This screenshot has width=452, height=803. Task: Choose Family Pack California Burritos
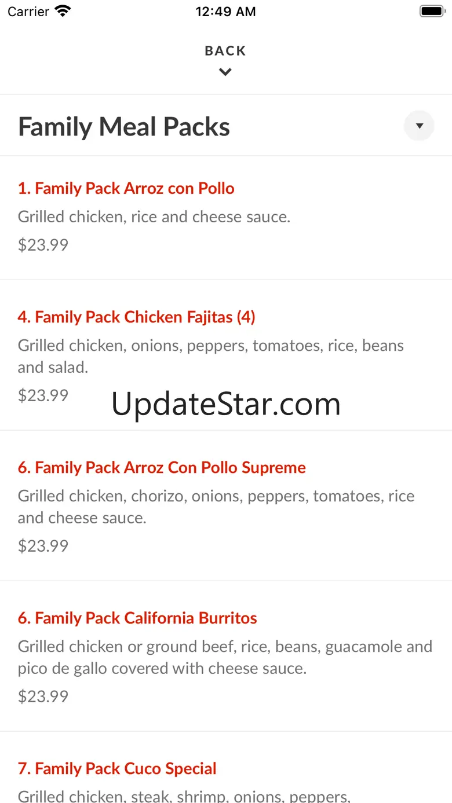coord(137,618)
